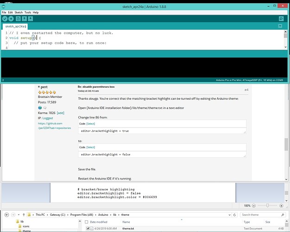The image size is (290, 232).
Task: Click '# bracket/brace highlighting' comment line
Action: pos(106,189)
